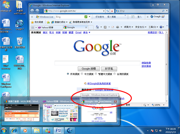
Task: Click the volume speaker tray icon
Action: [x=161, y=131]
